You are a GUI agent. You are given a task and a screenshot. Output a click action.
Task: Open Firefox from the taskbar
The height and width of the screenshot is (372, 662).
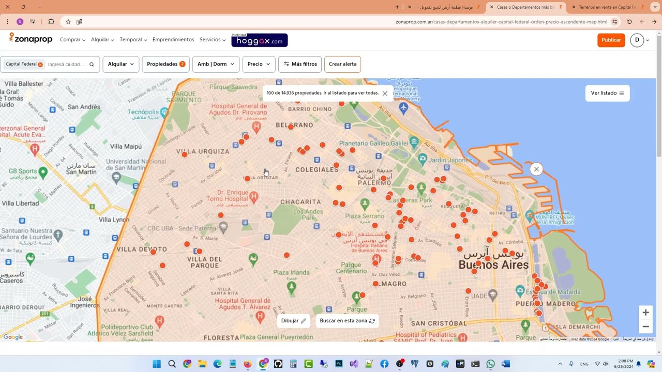248,364
